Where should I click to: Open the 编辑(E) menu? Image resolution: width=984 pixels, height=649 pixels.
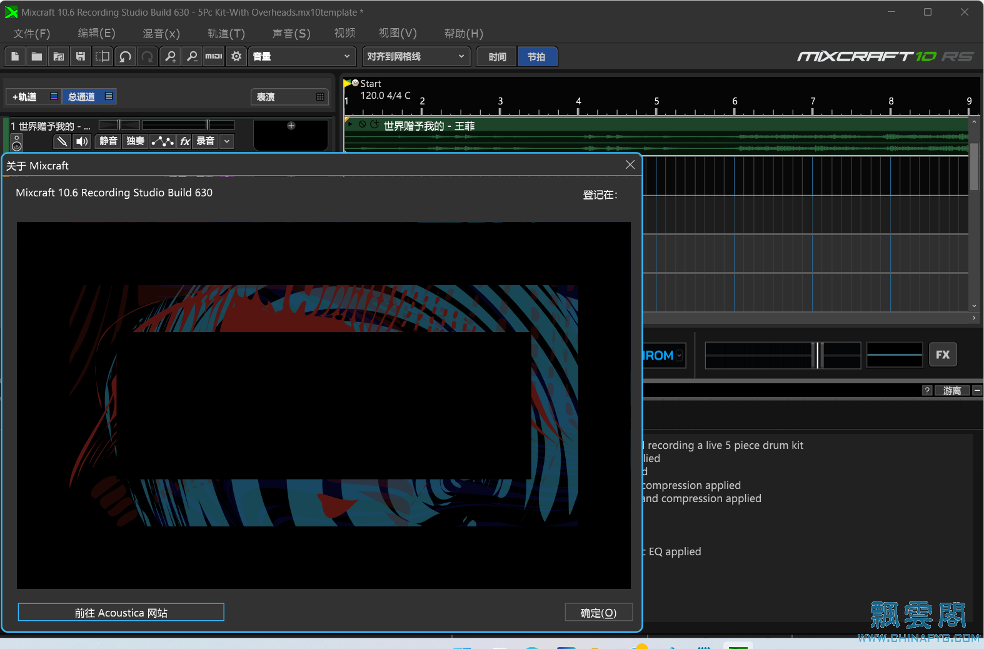point(96,33)
